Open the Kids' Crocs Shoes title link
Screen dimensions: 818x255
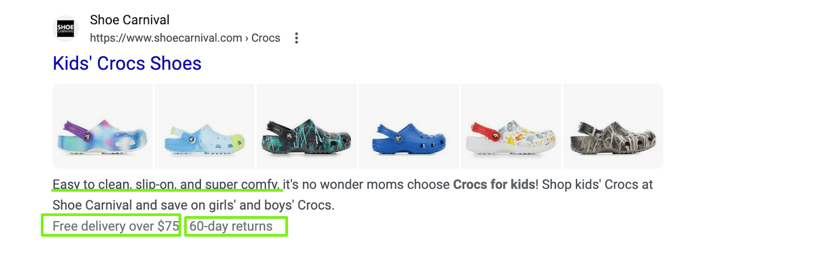point(127,63)
